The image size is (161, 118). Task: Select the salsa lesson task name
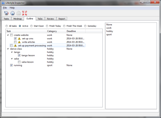27,62
